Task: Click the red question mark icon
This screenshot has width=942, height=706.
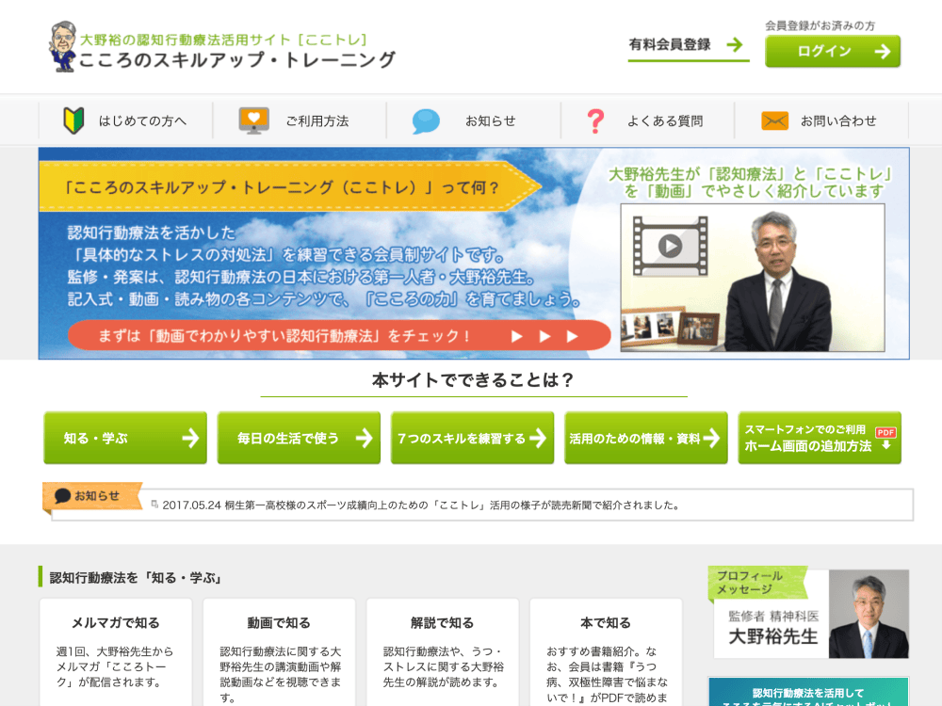Action: click(594, 120)
